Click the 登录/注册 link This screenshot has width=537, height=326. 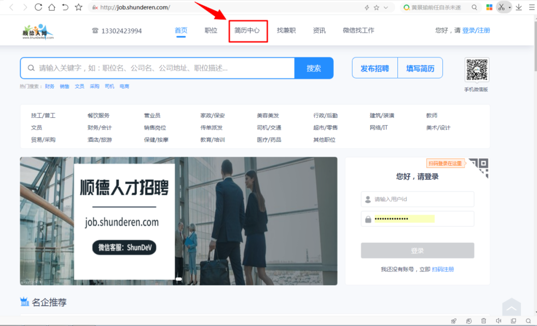pos(476,30)
